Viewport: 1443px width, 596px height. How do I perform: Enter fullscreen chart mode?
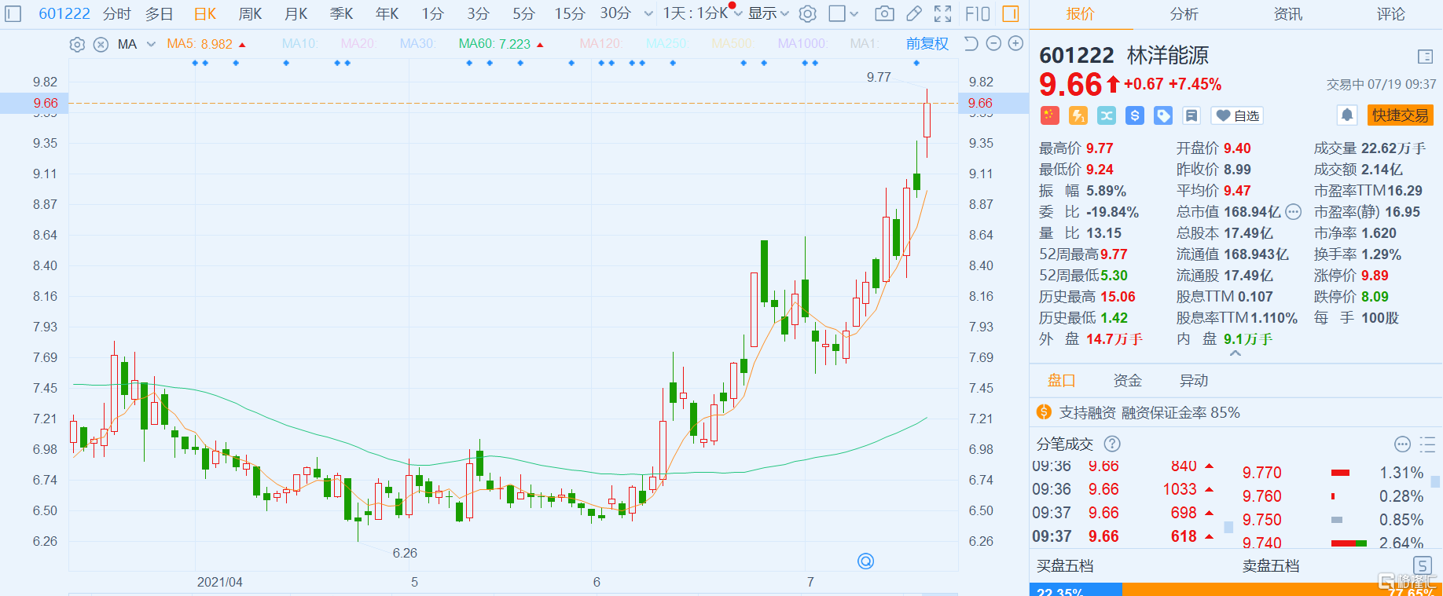942,13
